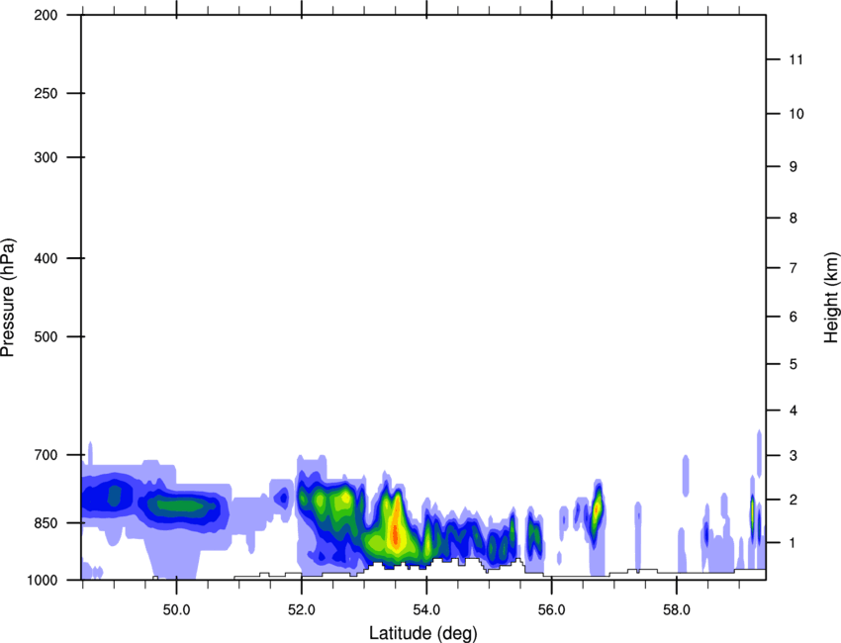Click the 56.0 latitude tick label
The height and width of the screenshot is (643, 841).
(551, 610)
